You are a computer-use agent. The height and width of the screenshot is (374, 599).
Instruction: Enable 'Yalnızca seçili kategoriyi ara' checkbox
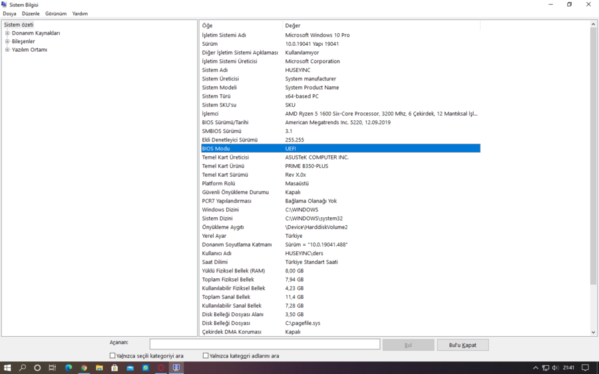click(112, 355)
